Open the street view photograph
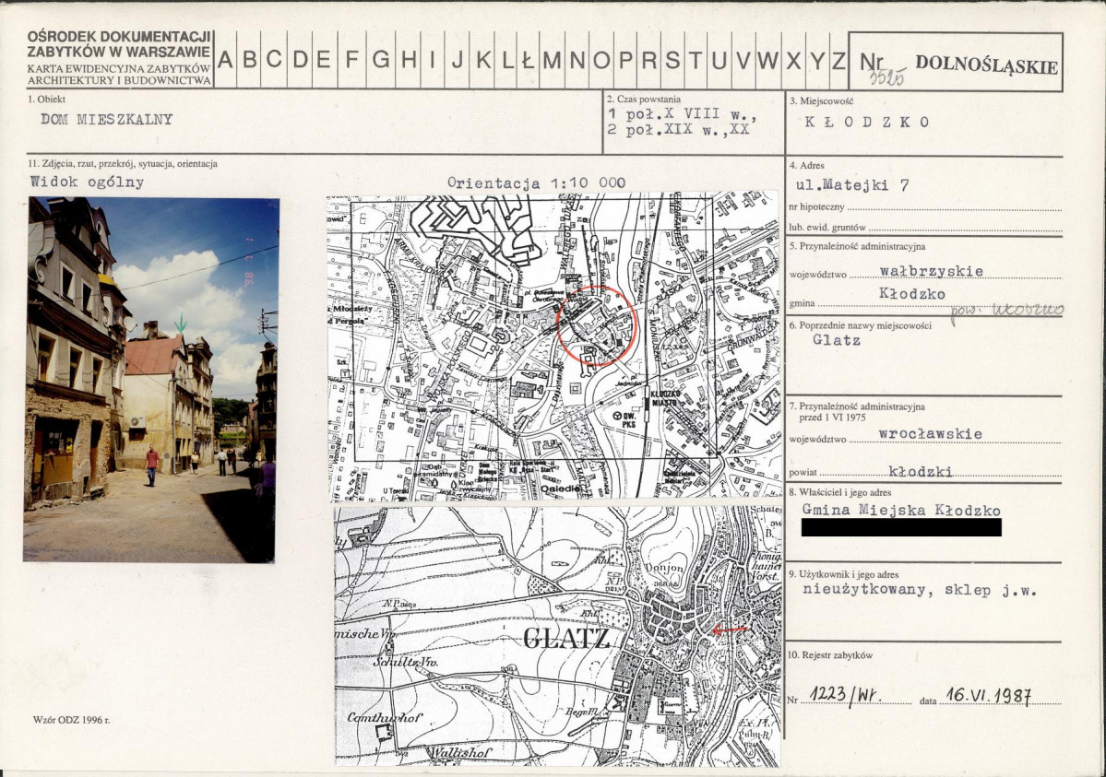This screenshot has width=1106, height=777. point(150,380)
